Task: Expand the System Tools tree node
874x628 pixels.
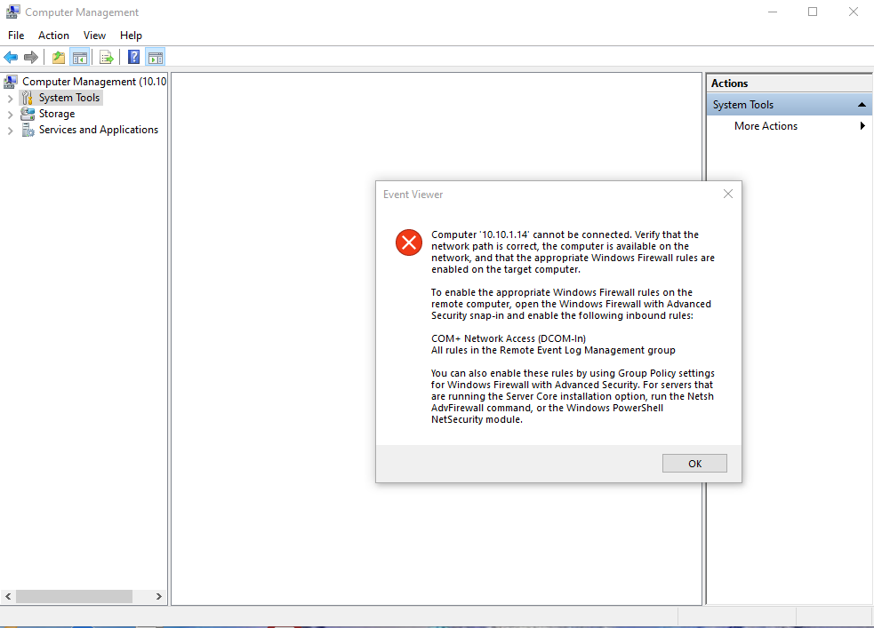Action: 10,99
